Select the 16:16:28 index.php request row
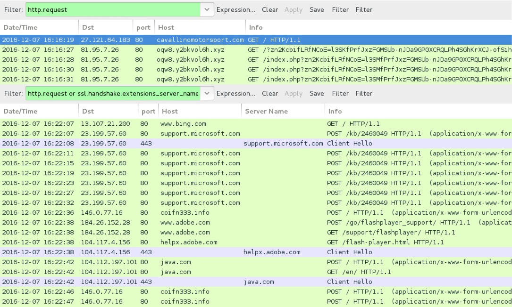 (x=256, y=60)
